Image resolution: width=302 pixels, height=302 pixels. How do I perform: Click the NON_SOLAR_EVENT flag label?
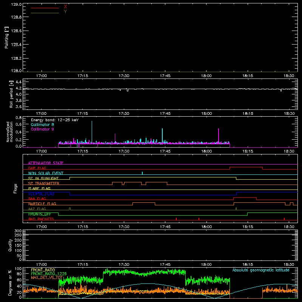(x=46, y=173)
